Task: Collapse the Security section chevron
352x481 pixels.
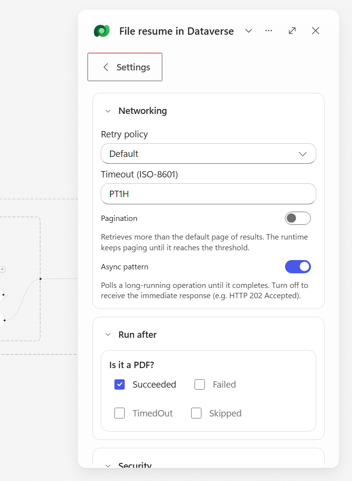Action: (108, 466)
